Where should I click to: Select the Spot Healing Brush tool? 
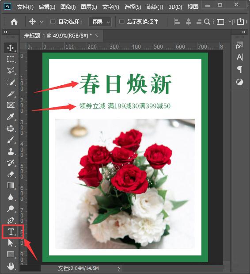tap(11, 128)
